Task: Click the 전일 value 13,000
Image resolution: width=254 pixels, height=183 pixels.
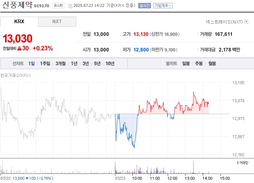Action: pyautogui.click(x=101, y=34)
